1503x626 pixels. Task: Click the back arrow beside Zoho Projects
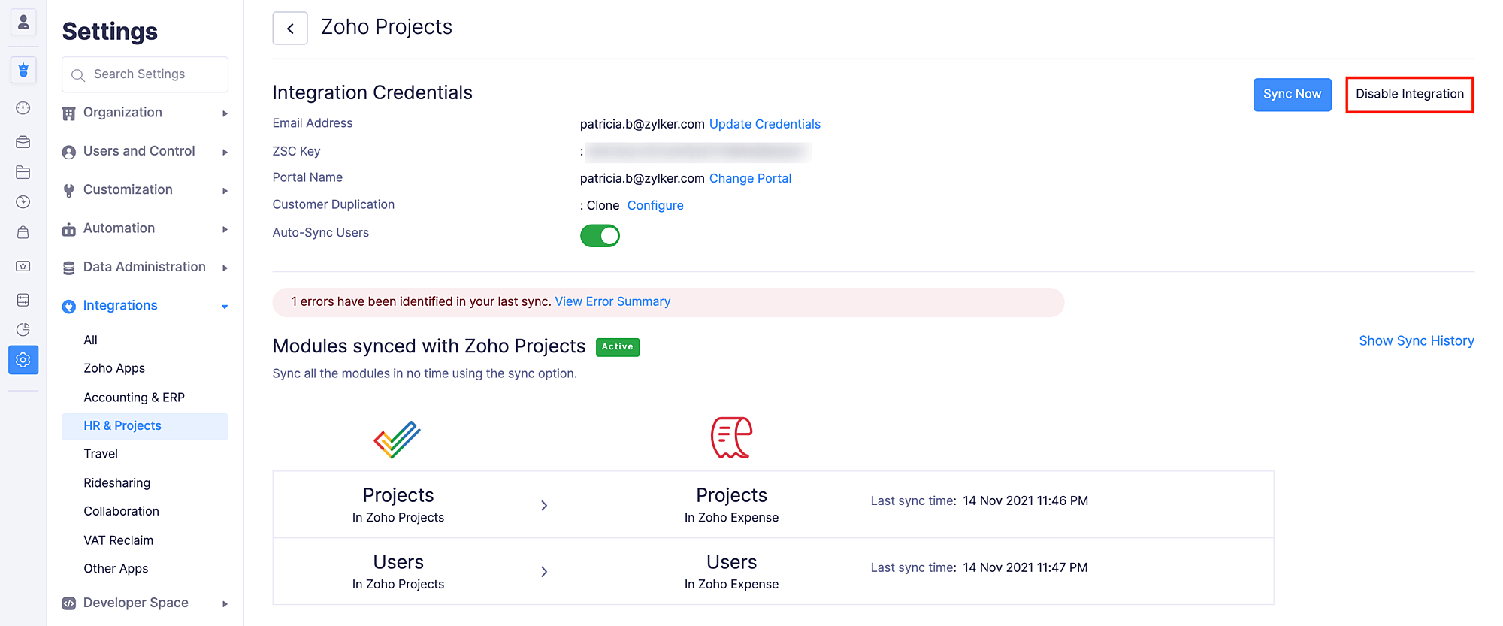(290, 29)
